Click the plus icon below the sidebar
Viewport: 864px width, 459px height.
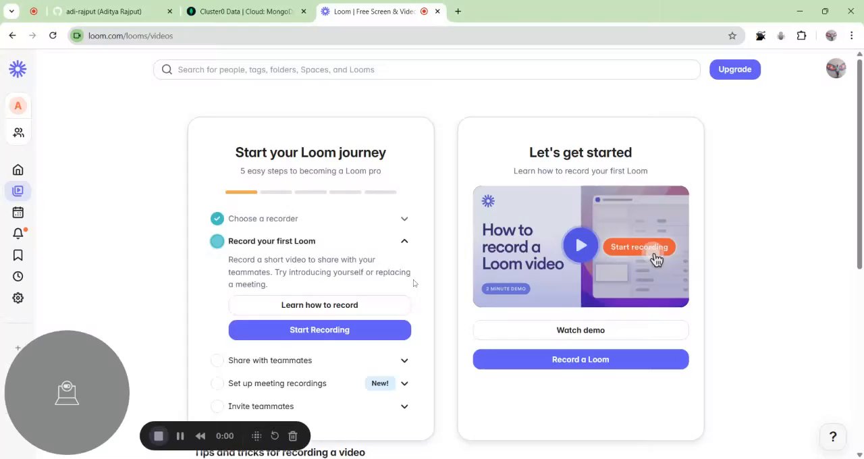point(18,348)
